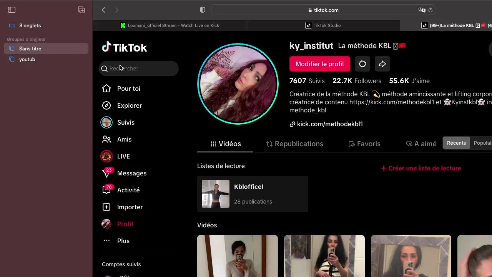Click the Kblofficel playlist title
This screenshot has width=492, height=277.
click(x=249, y=187)
